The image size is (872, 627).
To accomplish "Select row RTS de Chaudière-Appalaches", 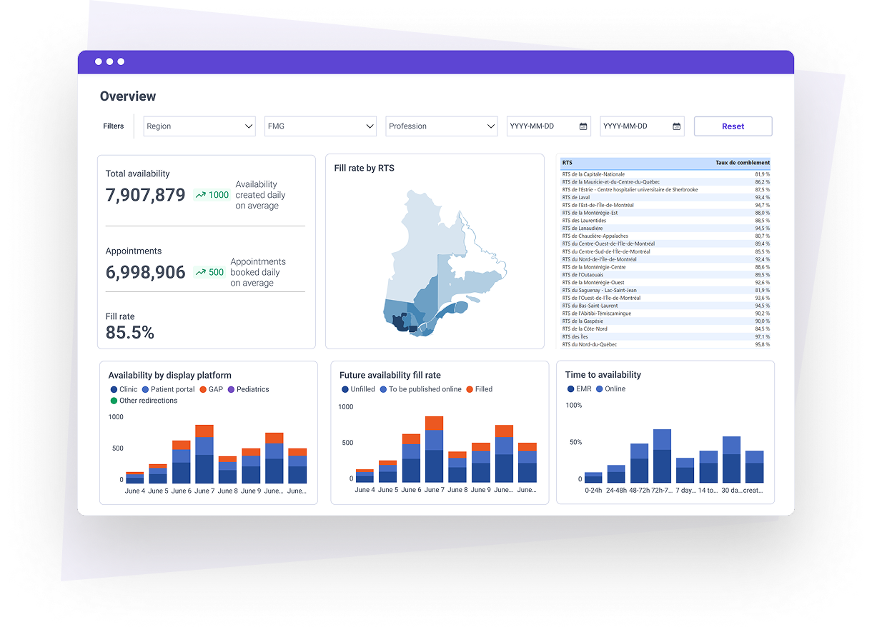I will (x=665, y=236).
